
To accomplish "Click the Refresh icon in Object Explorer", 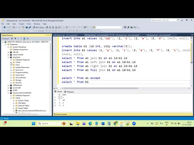I will tap(24, 39).
